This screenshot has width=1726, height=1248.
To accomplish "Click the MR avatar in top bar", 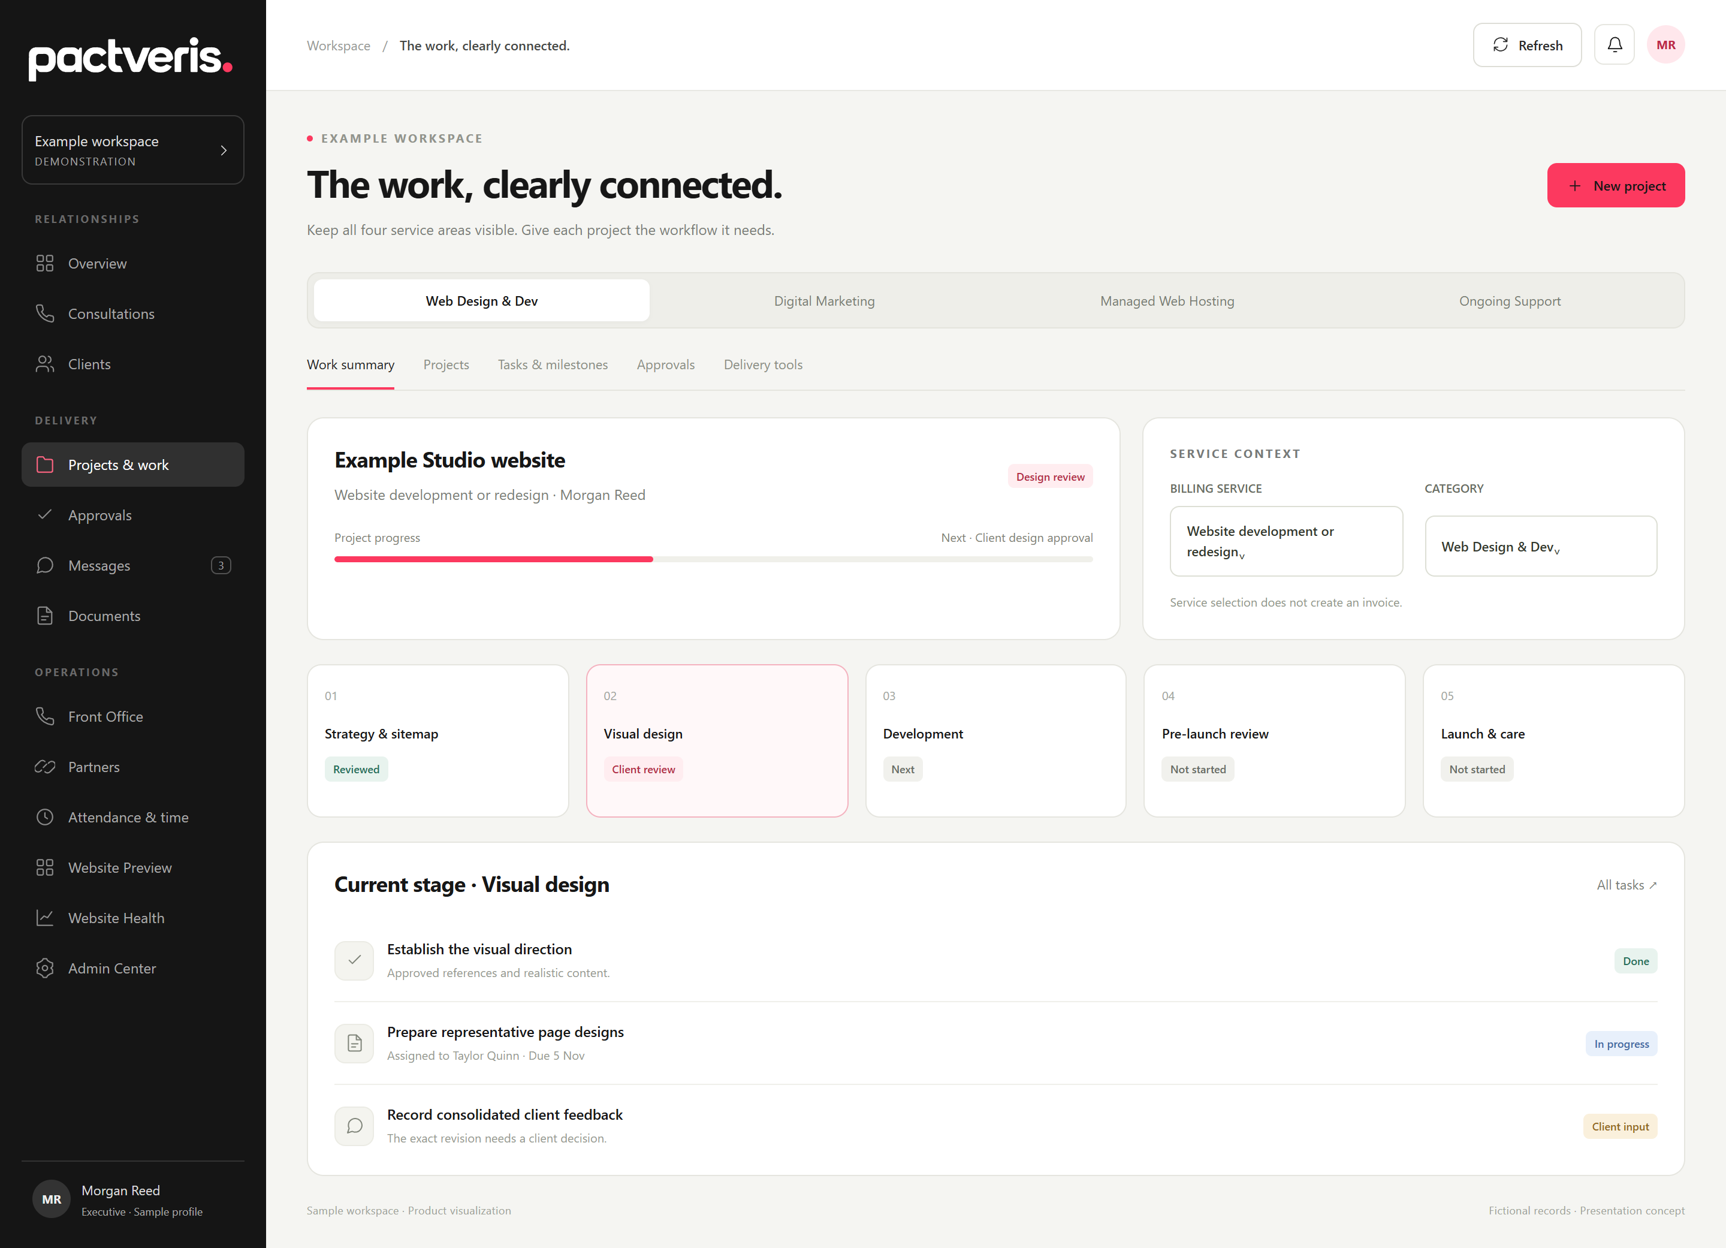I will click(x=1666, y=45).
